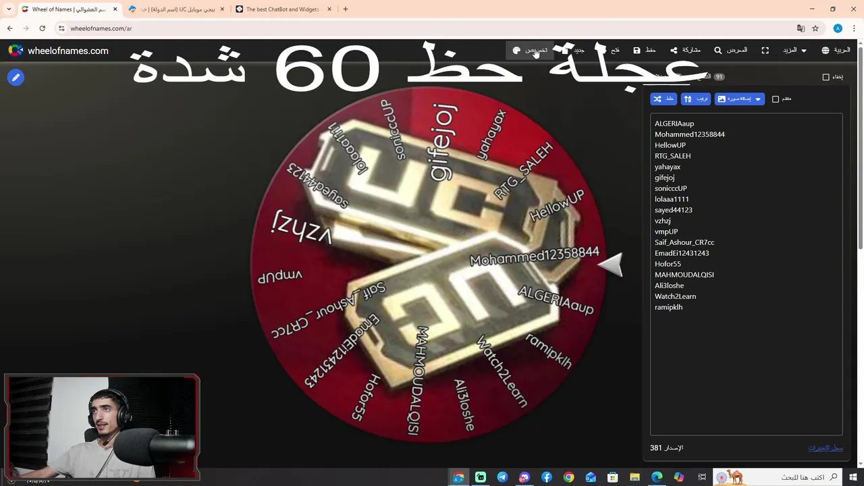The width and height of the screenshot is (864, 486).
Task: Click entry HellowUP in the list
Action: pos(670,145)
